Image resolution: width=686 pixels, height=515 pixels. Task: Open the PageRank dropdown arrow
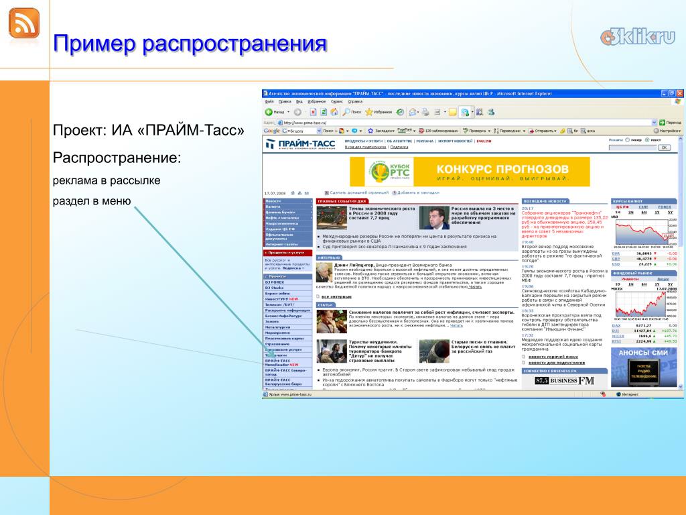click(x=414, y=131)
